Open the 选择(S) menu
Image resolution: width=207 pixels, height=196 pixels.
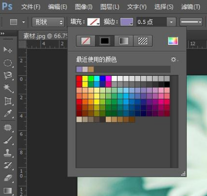(164, 7)
